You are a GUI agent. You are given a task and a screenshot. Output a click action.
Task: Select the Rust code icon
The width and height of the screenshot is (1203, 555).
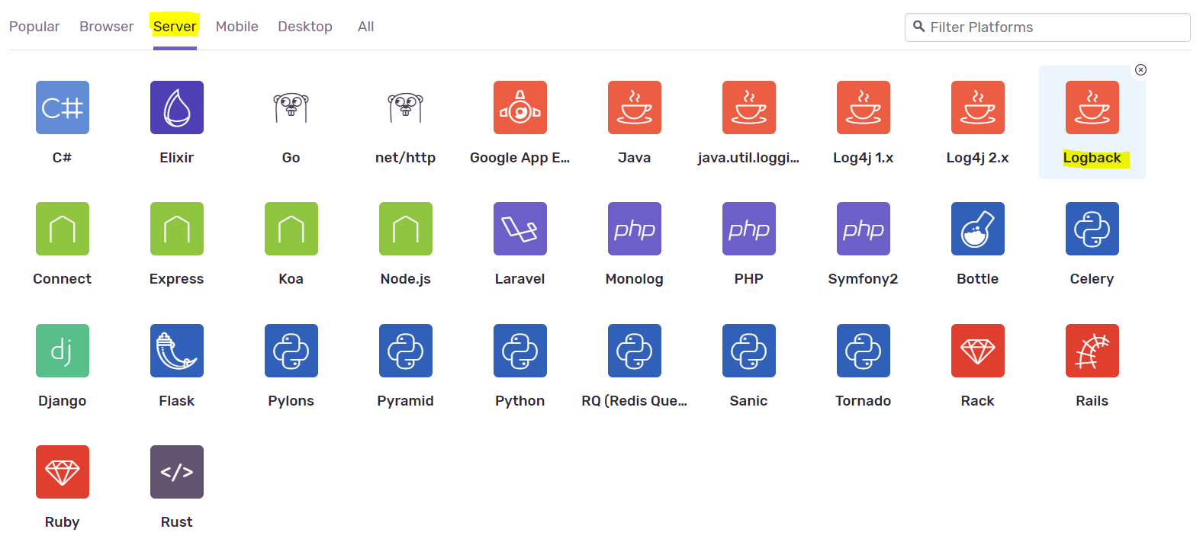tap(177, 472)
